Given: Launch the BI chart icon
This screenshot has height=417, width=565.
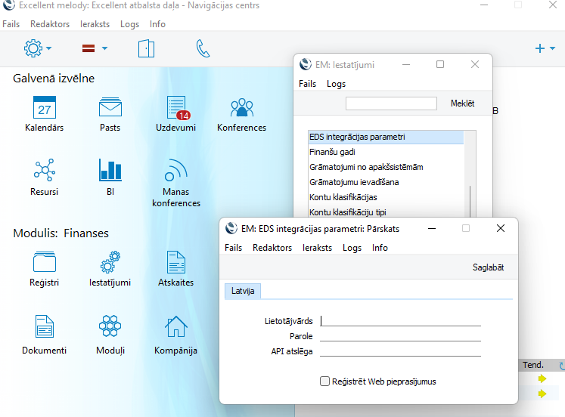Looking at the screenshot, I should point(110,171).
